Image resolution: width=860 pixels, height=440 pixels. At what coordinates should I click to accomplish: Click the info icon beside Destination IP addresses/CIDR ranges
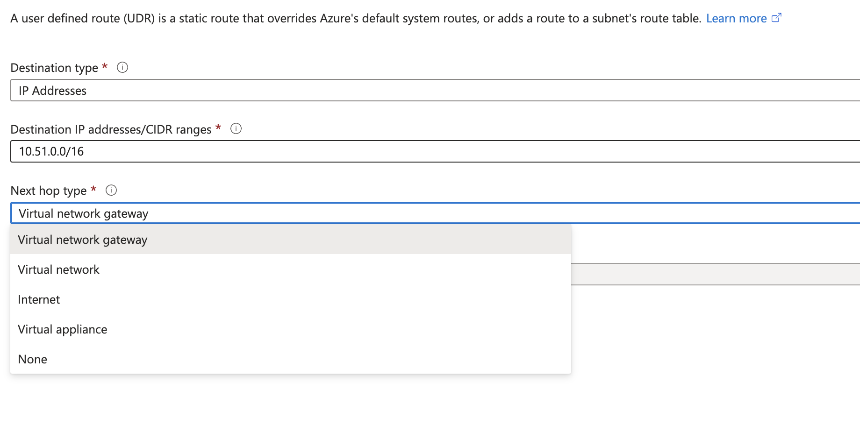tap(236, 129)
